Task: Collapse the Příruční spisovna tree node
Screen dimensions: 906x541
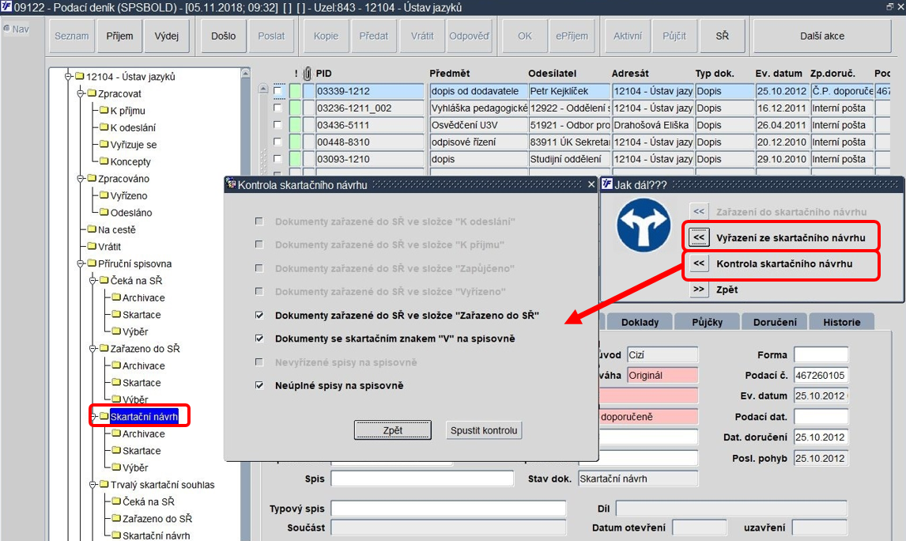Action: point(81,263)
